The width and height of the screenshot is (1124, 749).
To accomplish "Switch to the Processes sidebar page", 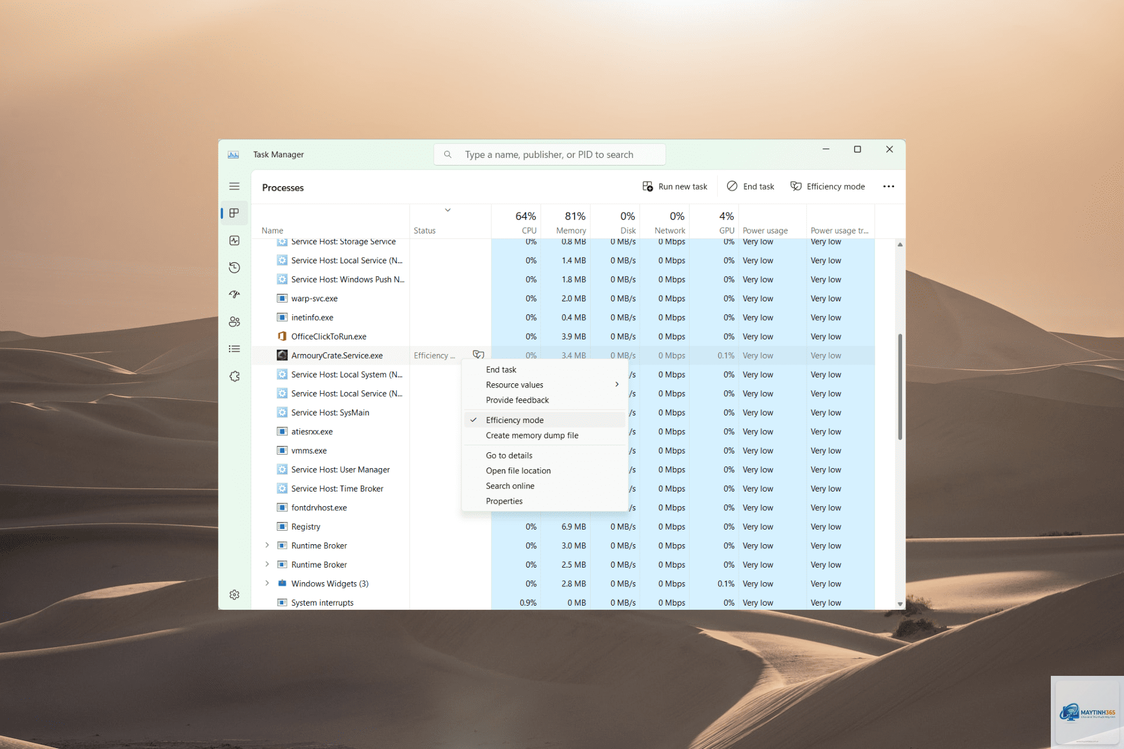I will (234, 213).
